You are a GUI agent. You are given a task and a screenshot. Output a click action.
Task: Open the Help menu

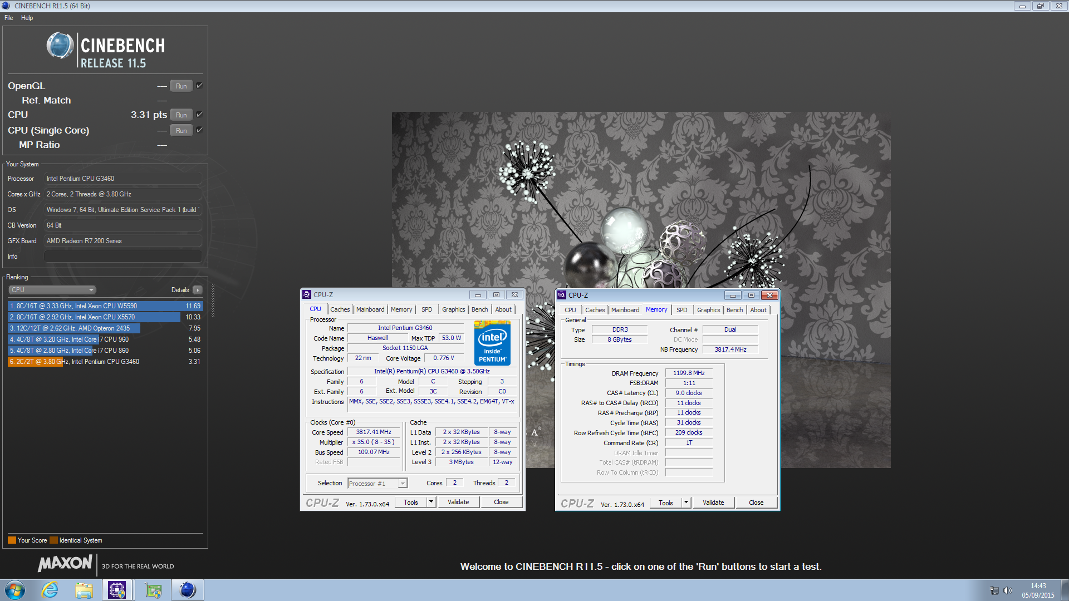27,18
